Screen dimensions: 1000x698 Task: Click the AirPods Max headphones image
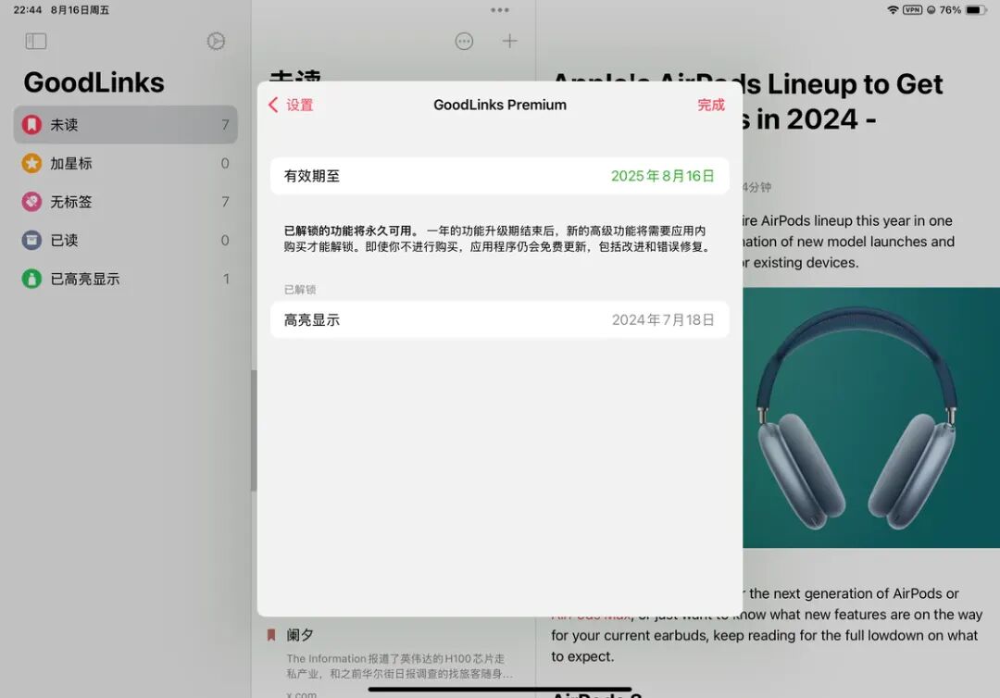tap(871, 418)
